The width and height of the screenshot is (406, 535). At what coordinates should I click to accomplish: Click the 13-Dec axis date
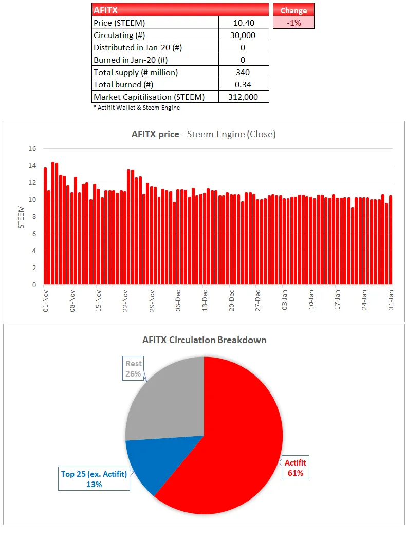(x=205, y=301)
